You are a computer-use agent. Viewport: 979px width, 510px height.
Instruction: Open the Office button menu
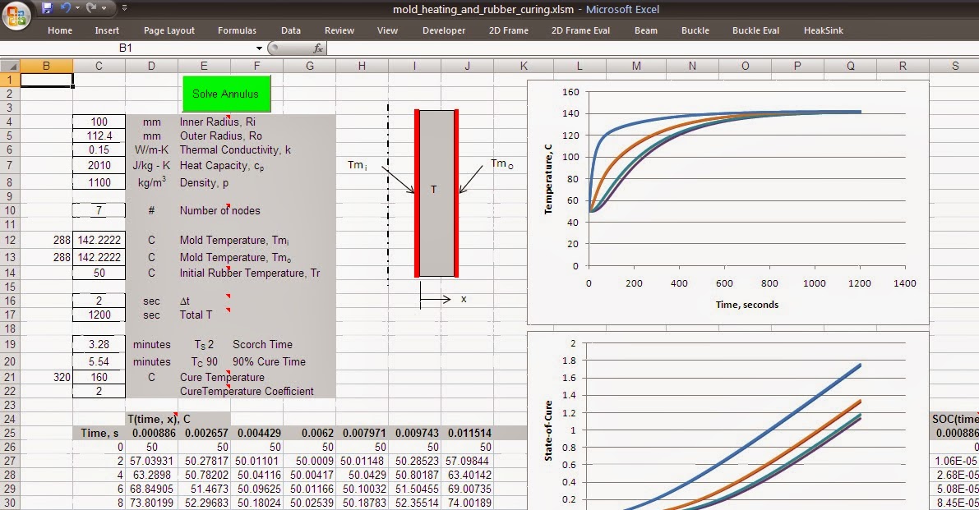click(15, 11)
